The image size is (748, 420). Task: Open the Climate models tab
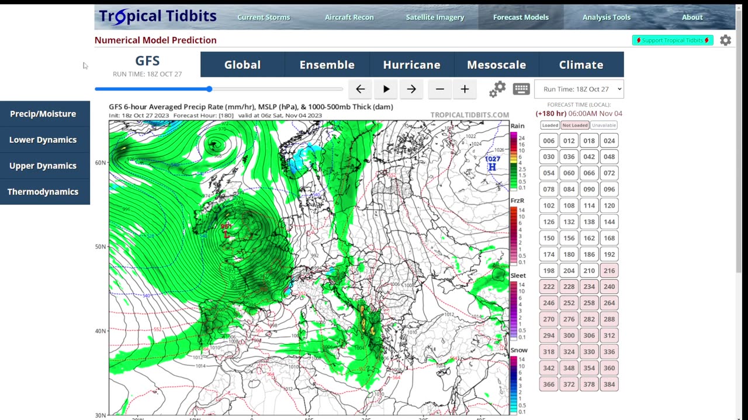pyautogui.click(x=581, y=65)
